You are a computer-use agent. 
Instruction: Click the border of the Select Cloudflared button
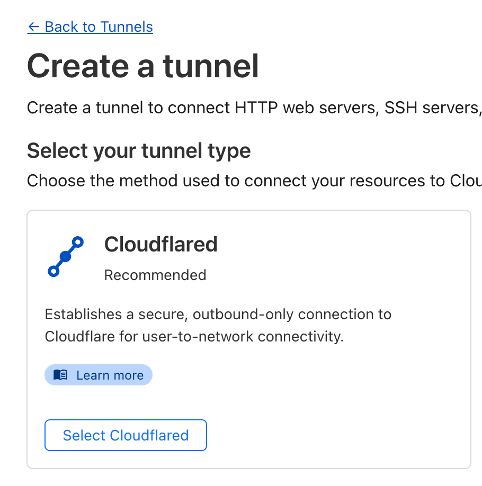[125, 421]
